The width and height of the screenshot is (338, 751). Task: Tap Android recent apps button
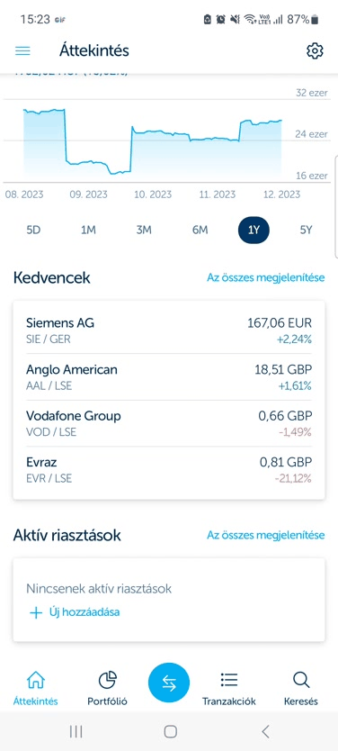76,731
